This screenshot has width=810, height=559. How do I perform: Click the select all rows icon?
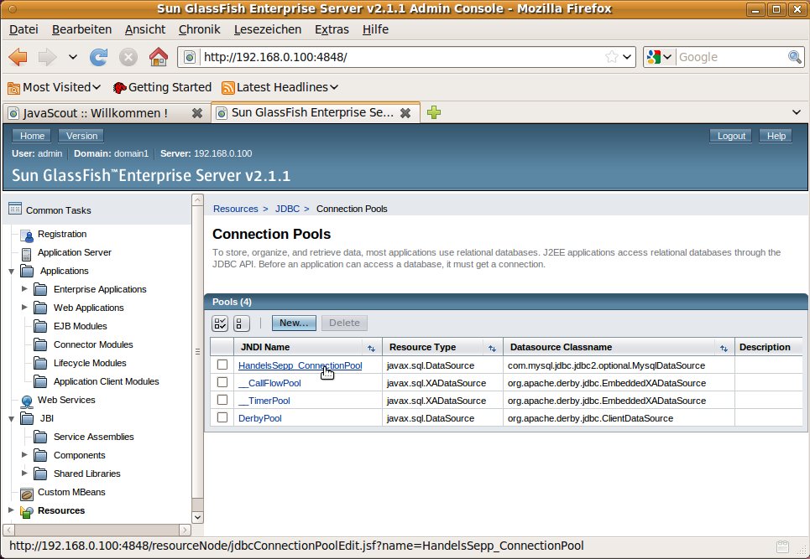click(x=221, y=323)
